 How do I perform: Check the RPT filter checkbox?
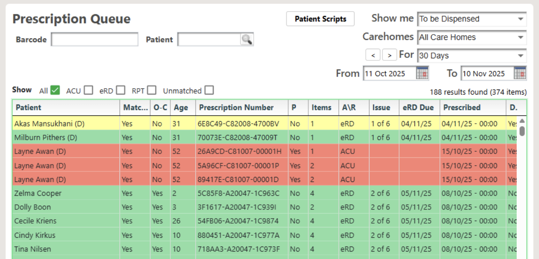point(152,90)
